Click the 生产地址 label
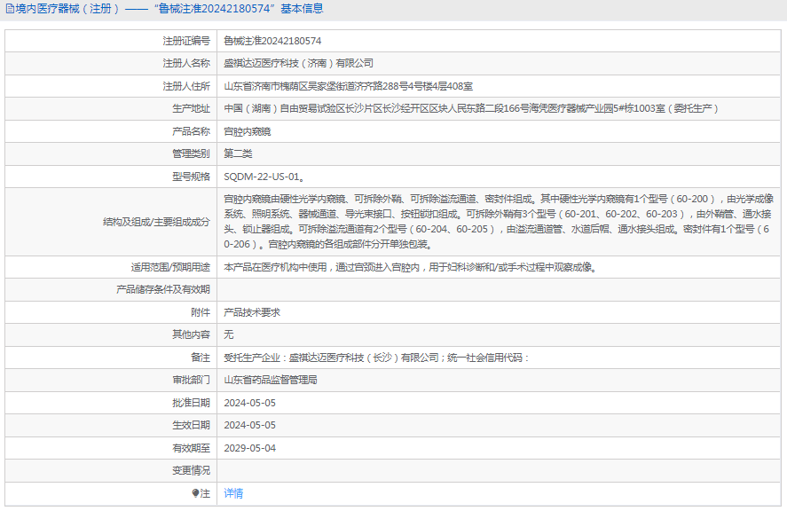This screenshot has width=787, height=511. (x=192, y=108)
